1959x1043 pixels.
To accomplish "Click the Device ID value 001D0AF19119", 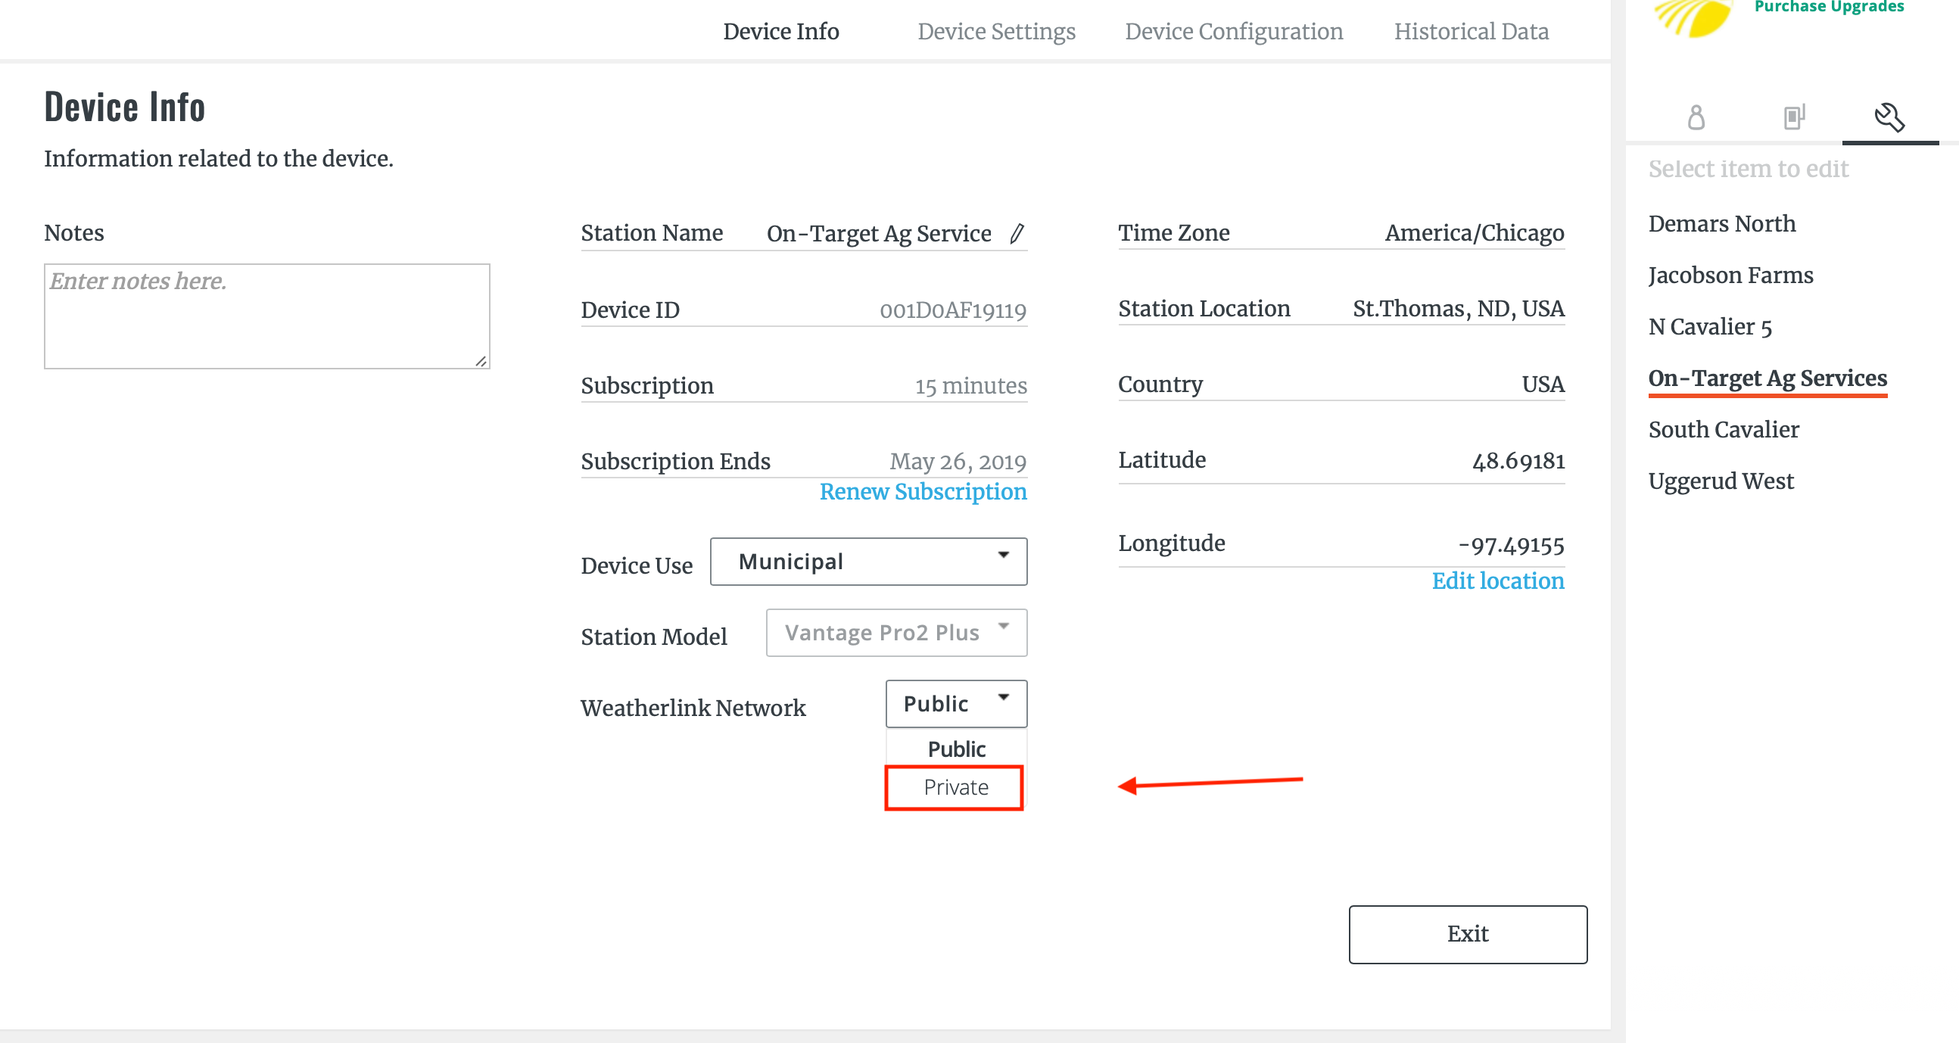I will (953, 310).
